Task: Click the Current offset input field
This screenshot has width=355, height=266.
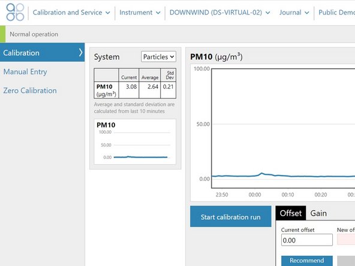Action: point(307,240)
